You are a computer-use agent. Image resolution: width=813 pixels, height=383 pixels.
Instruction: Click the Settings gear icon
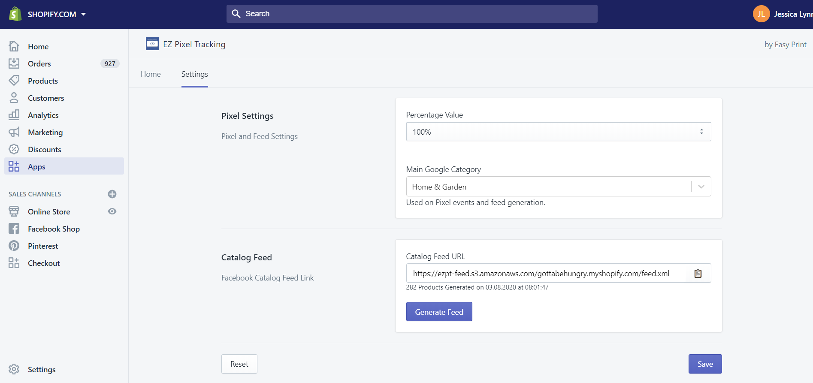coord(14,369)
